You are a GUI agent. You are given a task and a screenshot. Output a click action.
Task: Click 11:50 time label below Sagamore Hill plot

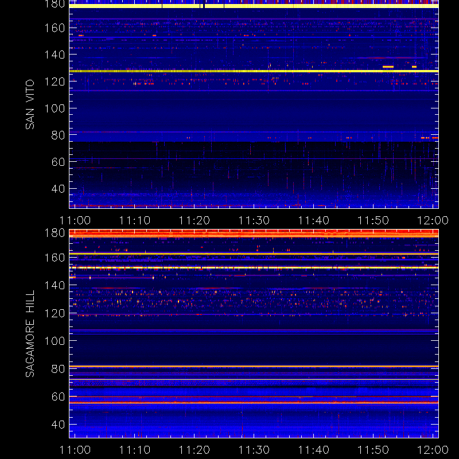coord(374,450)
